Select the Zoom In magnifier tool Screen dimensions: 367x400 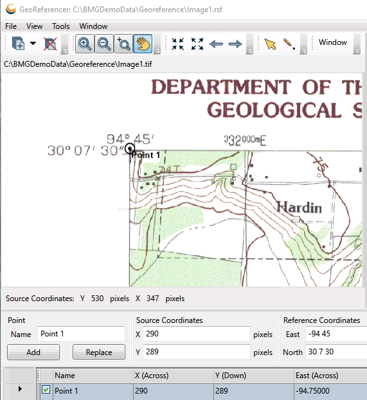point(85,44)
